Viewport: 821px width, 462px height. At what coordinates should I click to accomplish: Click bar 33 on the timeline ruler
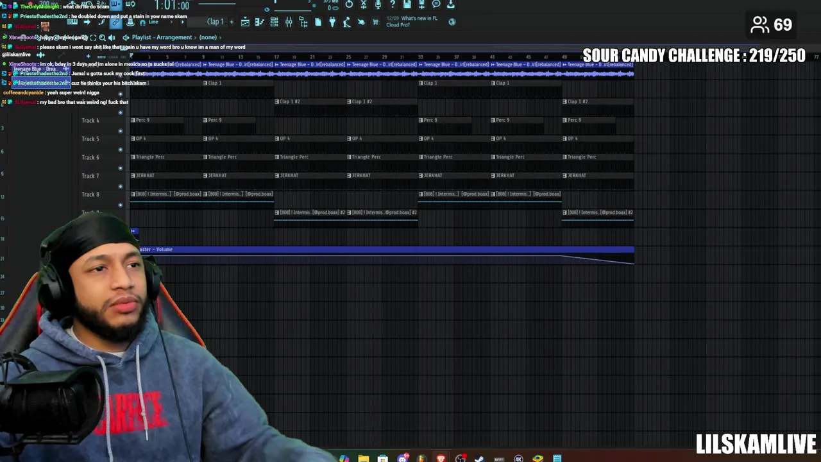coord(421,57)
